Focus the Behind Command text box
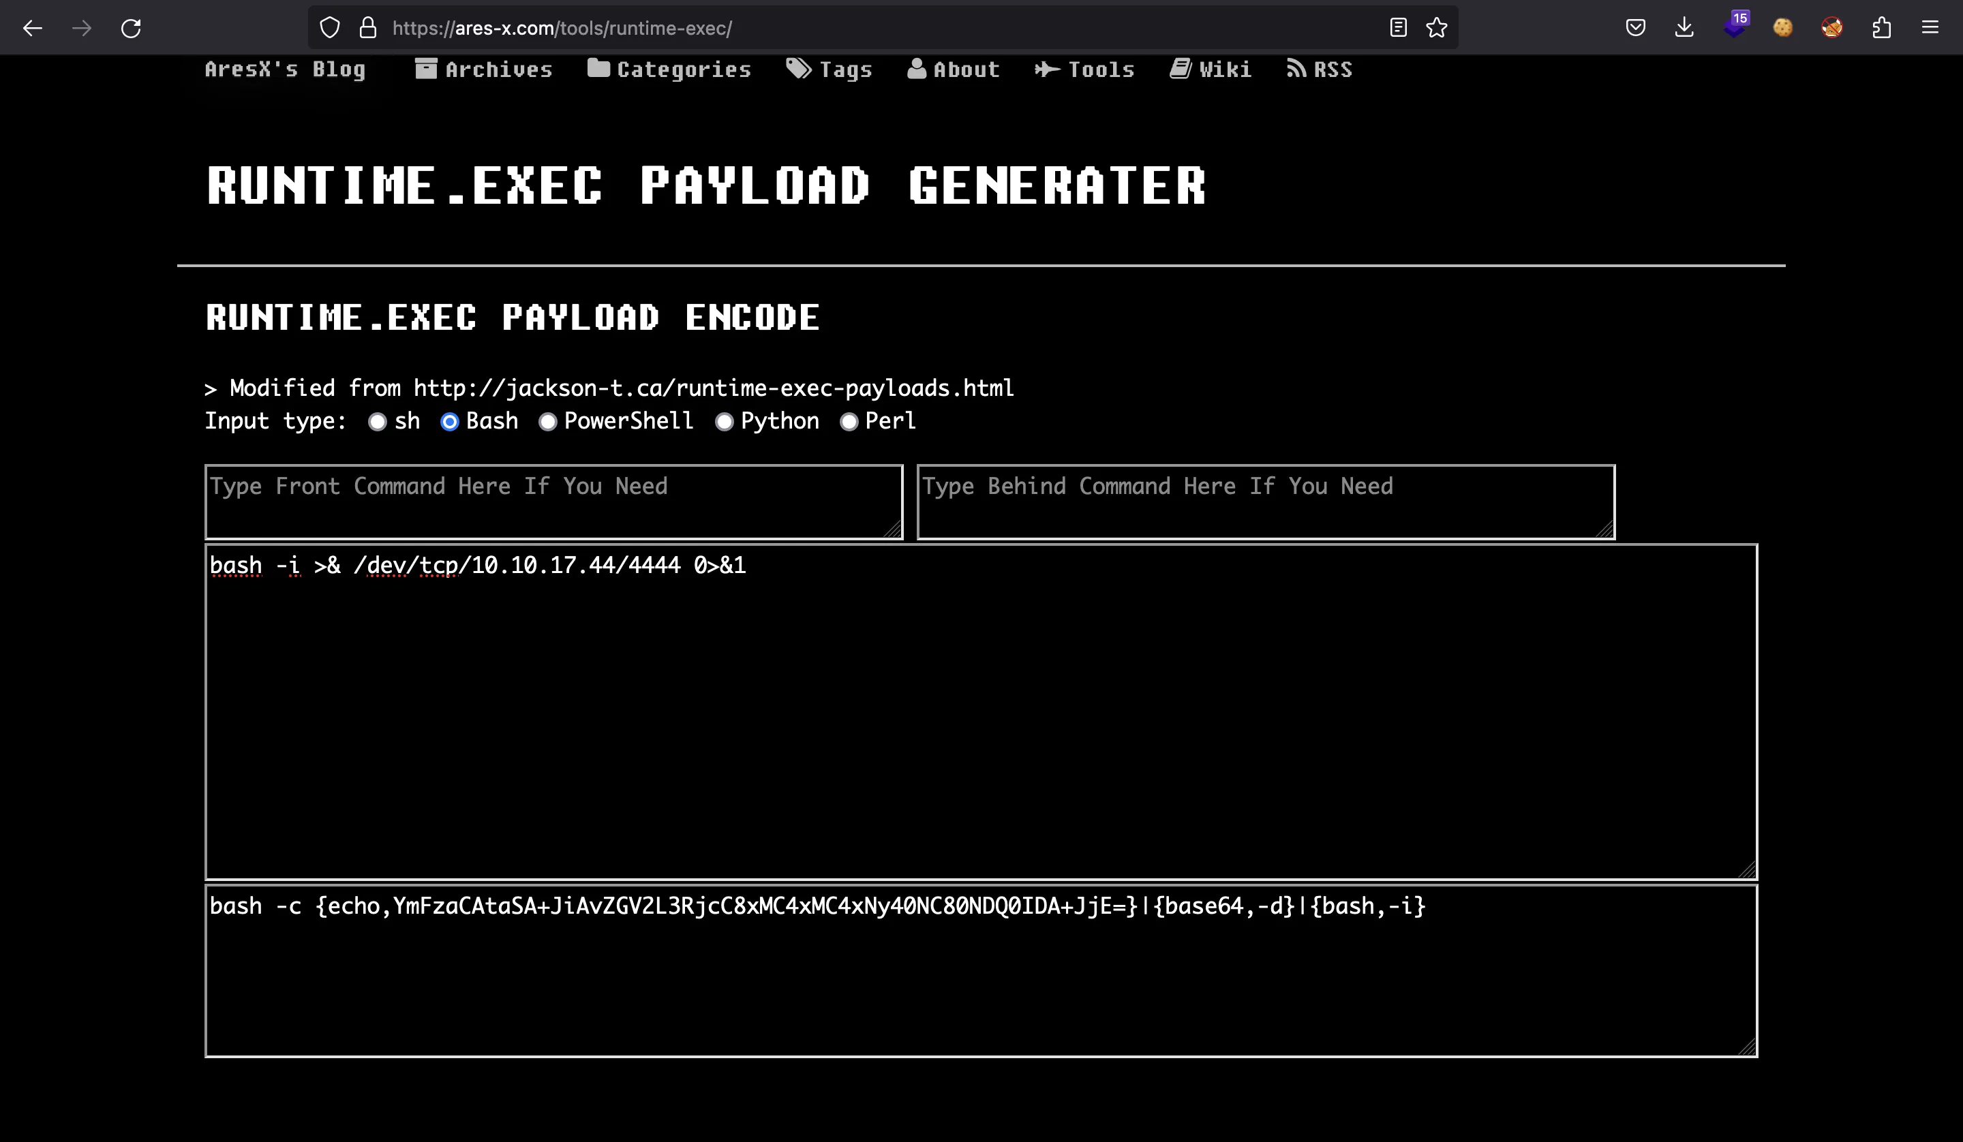 click(1266, 501)
